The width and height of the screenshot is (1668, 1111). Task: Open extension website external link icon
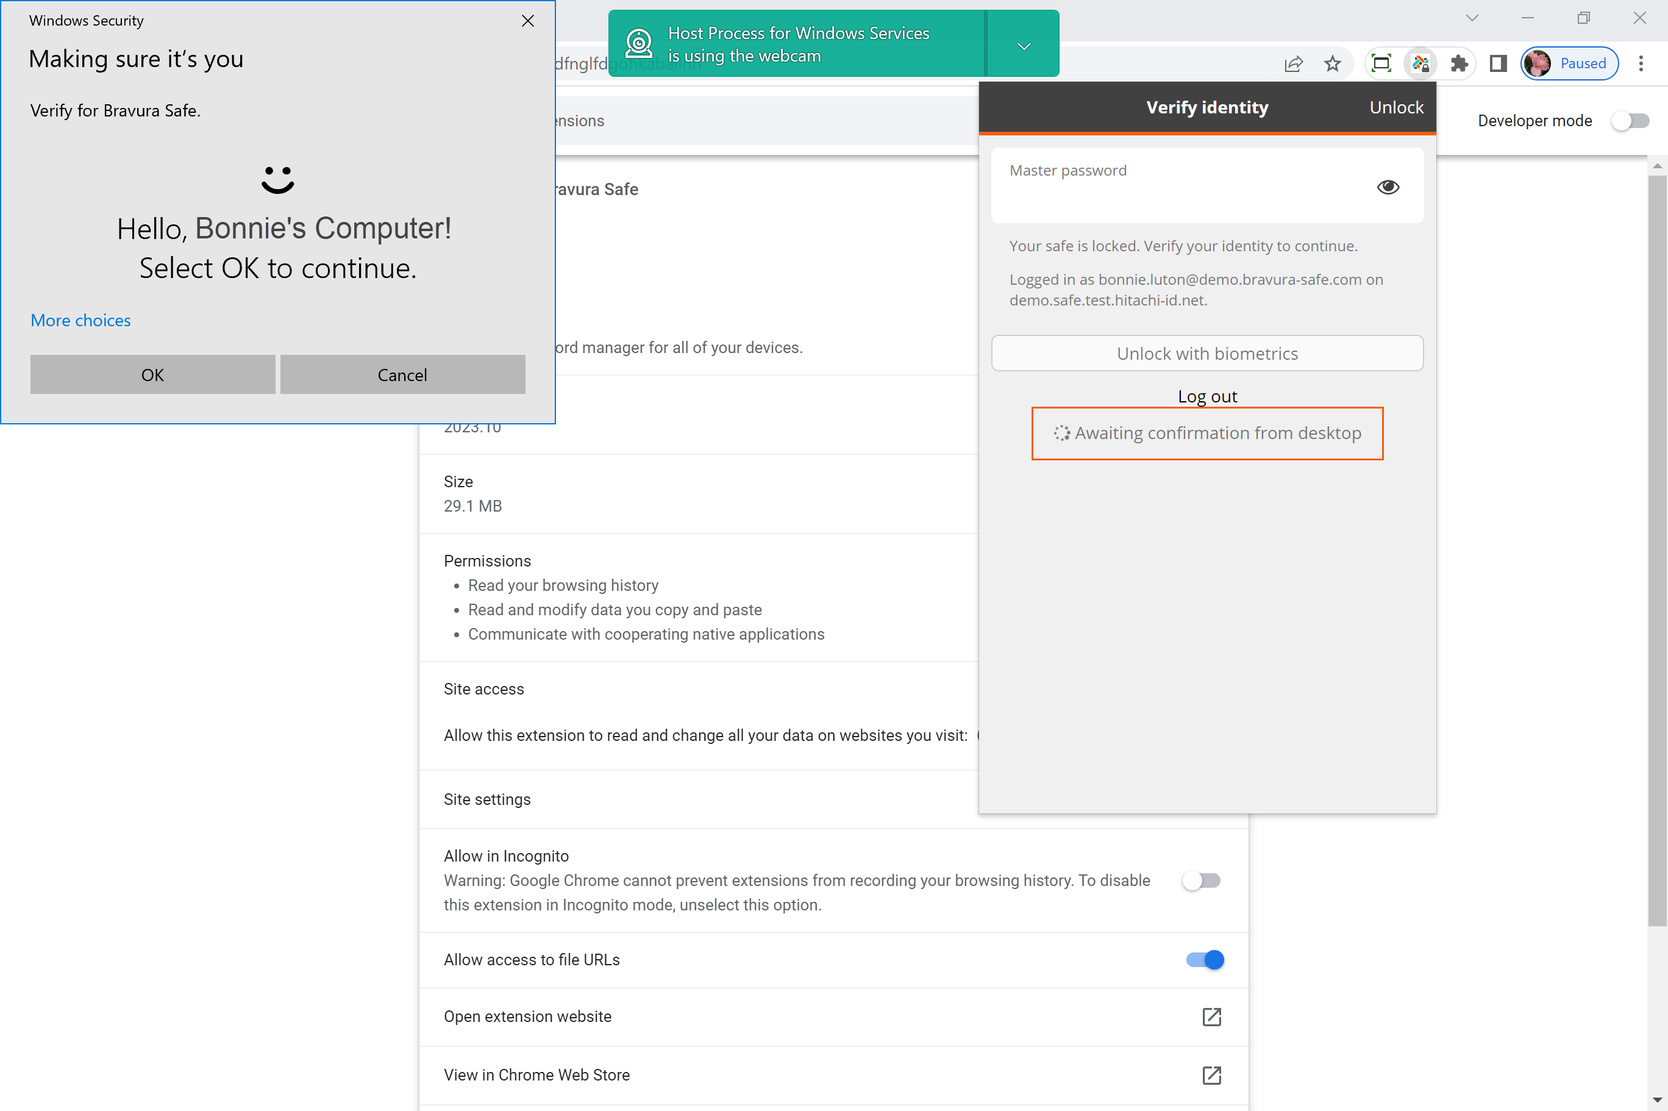(1211, 1016)
